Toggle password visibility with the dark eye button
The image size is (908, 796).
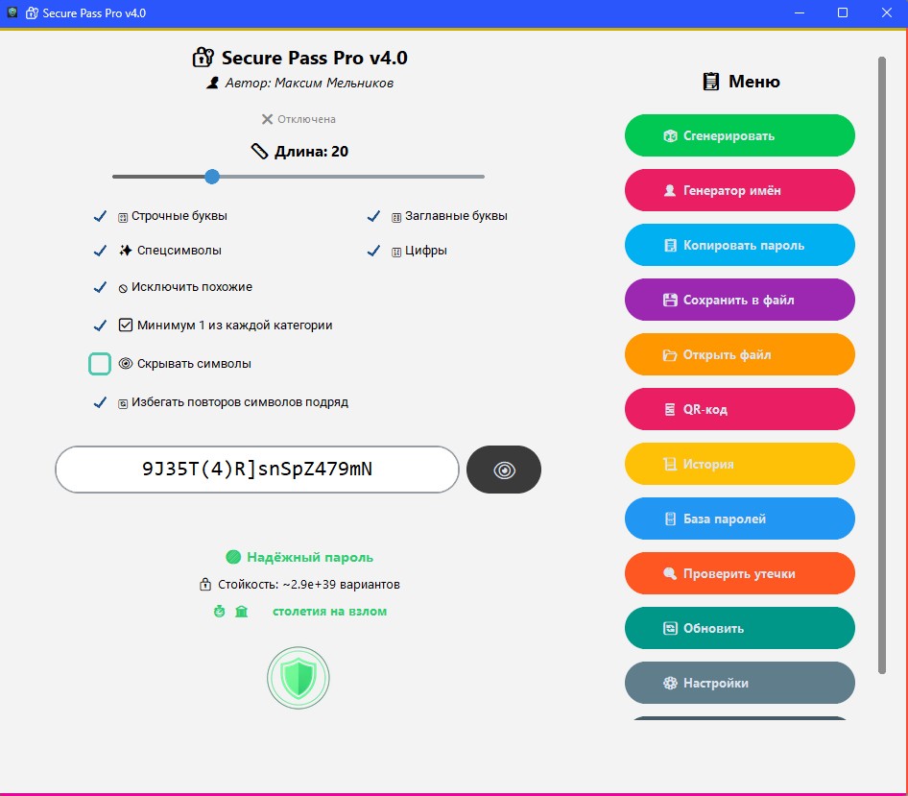(504, 470)
